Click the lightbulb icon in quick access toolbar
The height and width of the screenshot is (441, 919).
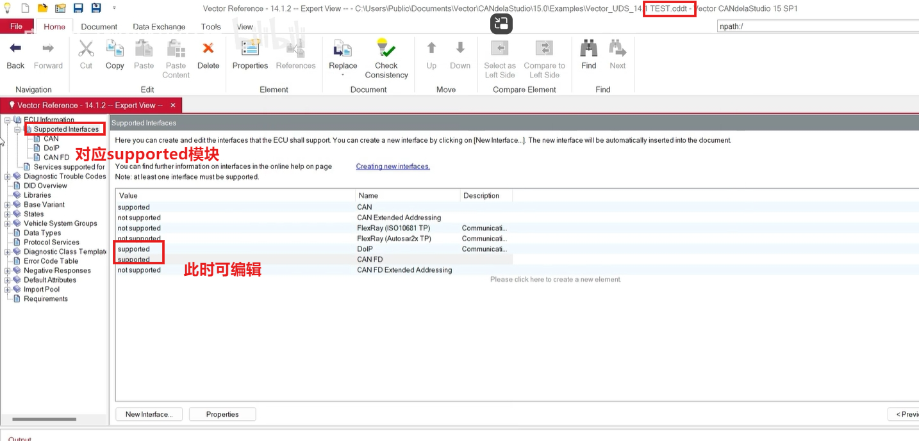point(8,8)
